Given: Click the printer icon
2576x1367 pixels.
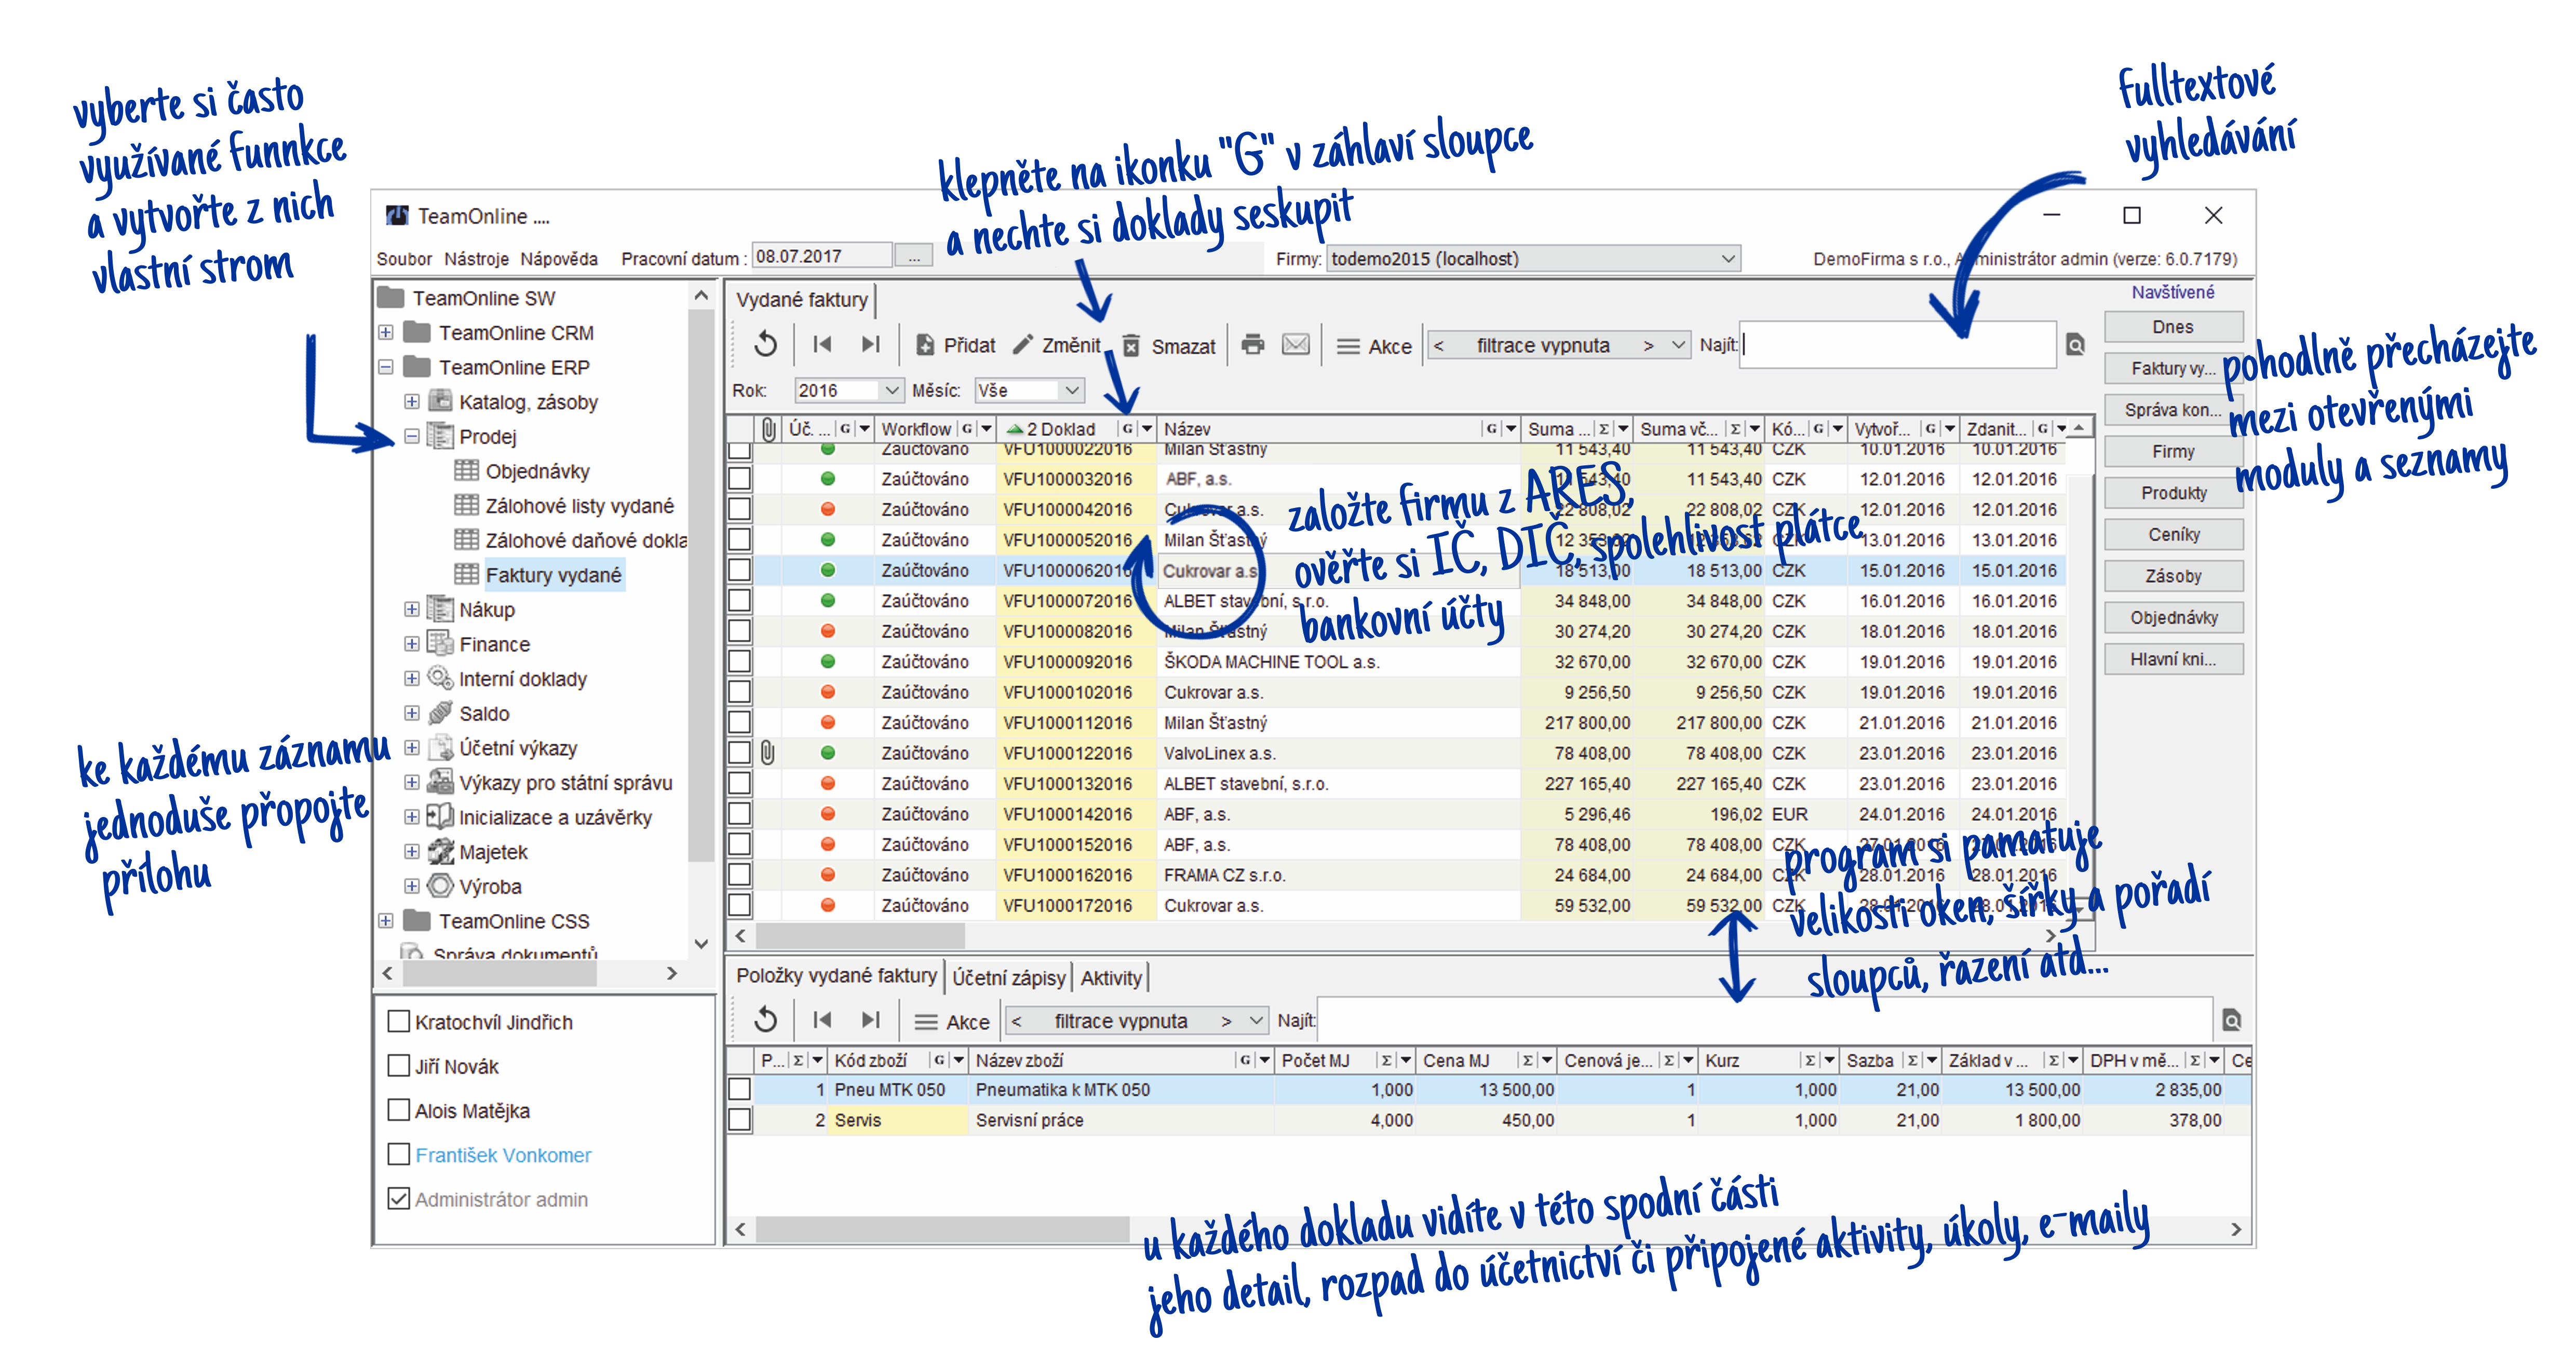Looking at the screenshot, I should (x=1252, y=345).
